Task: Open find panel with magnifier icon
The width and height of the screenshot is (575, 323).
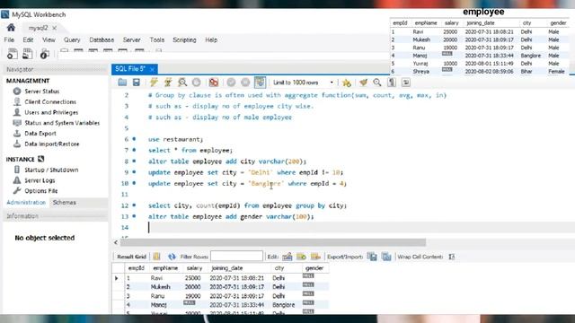Action: coord(377,83)
